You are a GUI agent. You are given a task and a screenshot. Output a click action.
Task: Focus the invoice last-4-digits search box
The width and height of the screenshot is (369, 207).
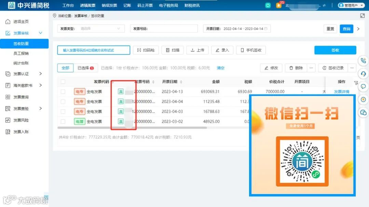click(x=94, y=50)
